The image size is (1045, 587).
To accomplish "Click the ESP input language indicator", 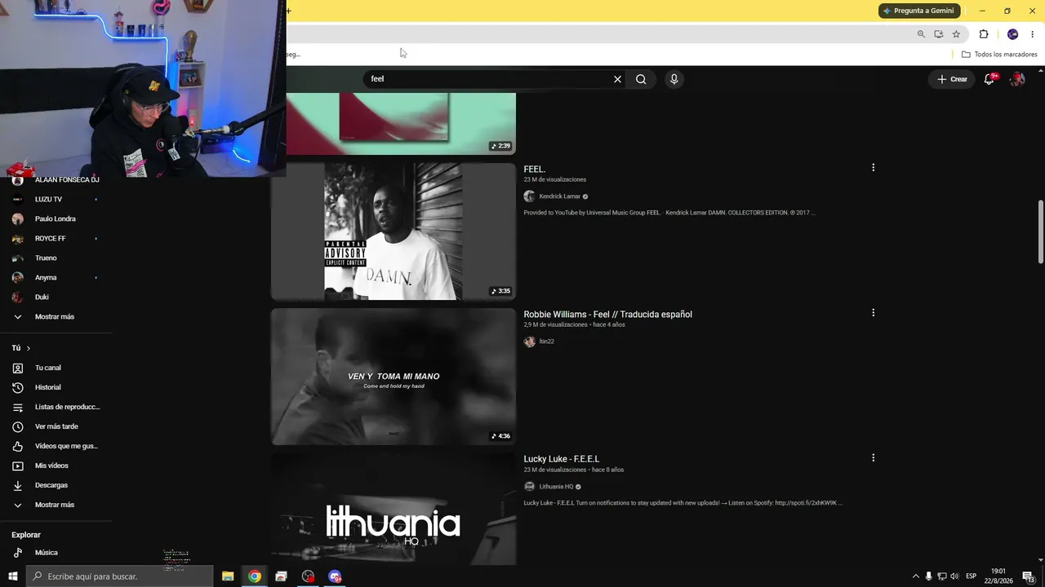I will pos(972,576).
